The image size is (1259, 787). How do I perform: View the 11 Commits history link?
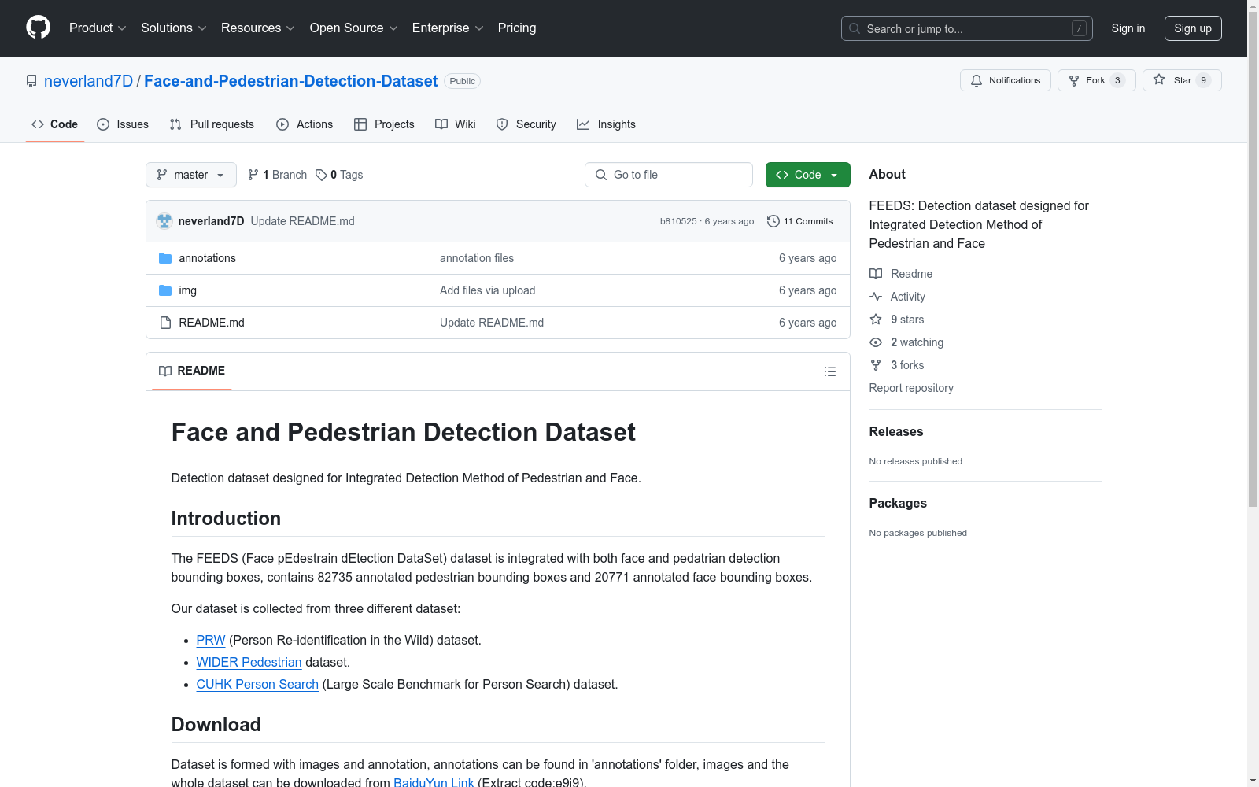point(800,221)
